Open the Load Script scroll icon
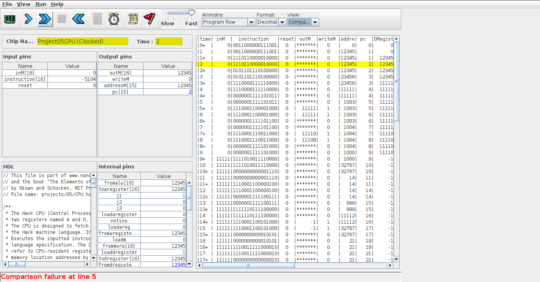Image resolution: width=540 pixels, height=282 pixels. [x=133, y=19]
